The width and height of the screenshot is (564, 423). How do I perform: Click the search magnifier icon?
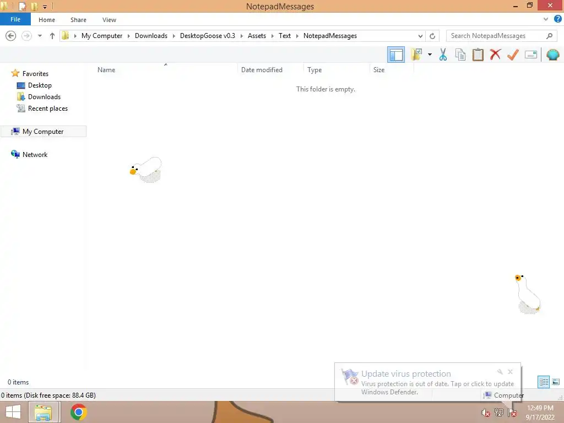(549, 36)
